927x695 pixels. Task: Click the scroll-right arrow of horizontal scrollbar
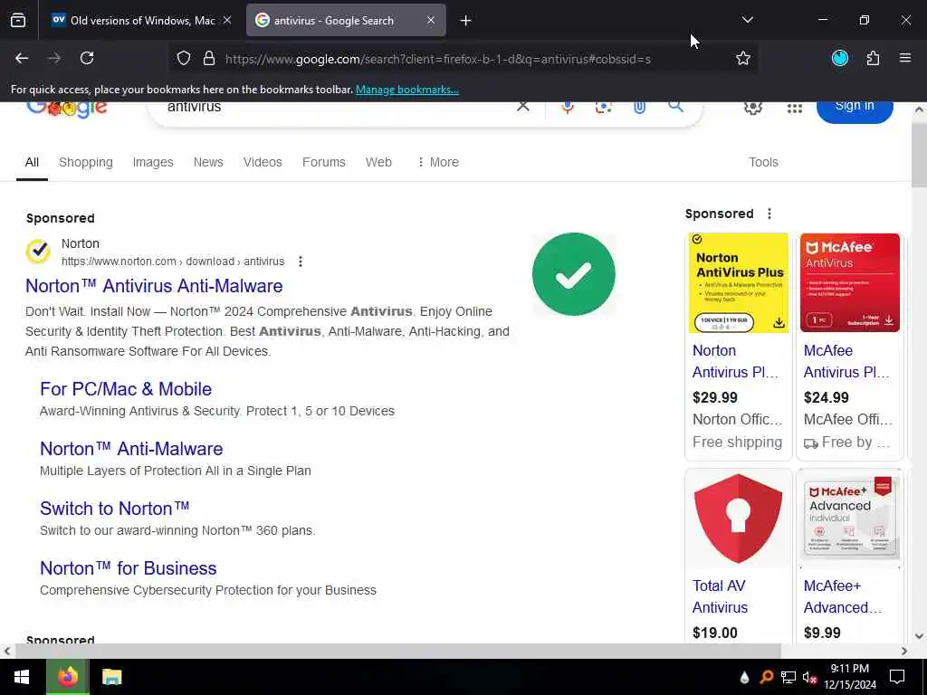[x=904, y=651]
